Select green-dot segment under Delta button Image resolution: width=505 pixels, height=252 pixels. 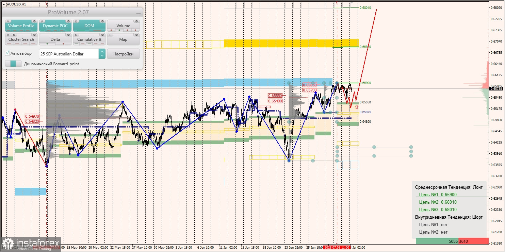coord(47,44)
